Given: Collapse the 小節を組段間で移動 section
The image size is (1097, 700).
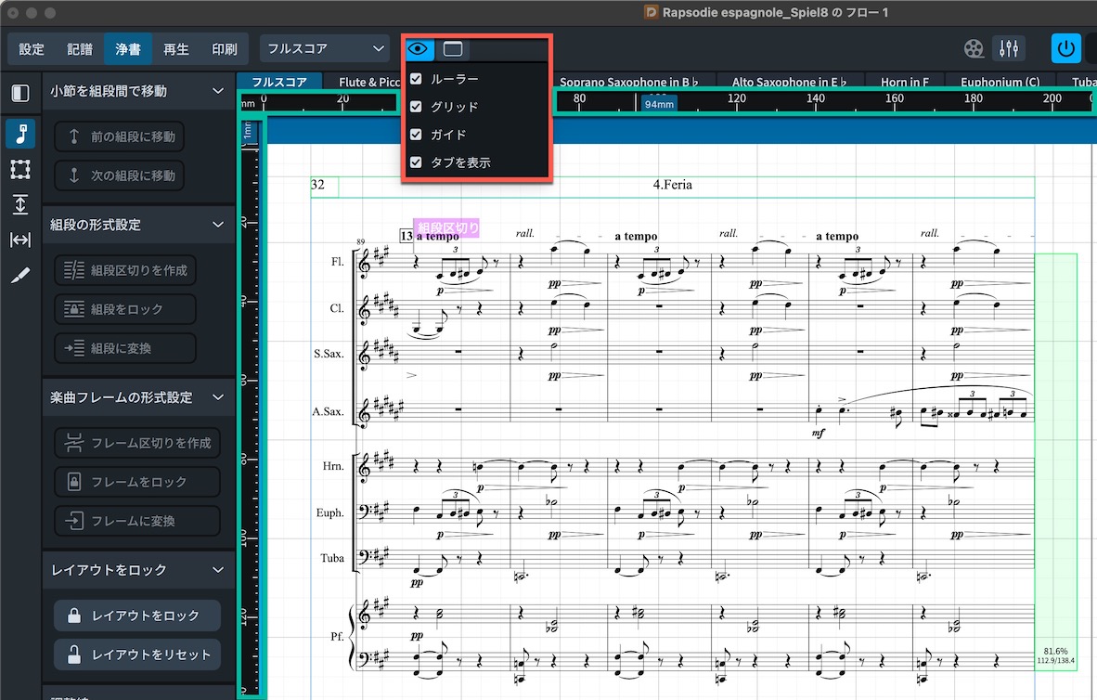Looking at the screenshot, I should click(x=218, y=91).
